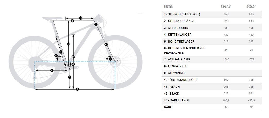This screenshot has width=269, height=118.
Task: Select marker 7 on the wheelbase arrow
Action: [x=77, y=89]
